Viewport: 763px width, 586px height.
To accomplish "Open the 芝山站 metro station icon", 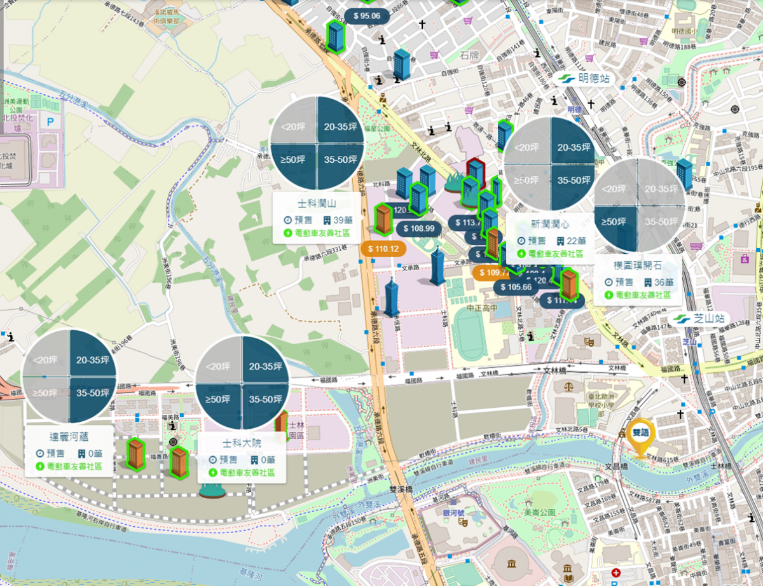I will [x=680, y=319].
